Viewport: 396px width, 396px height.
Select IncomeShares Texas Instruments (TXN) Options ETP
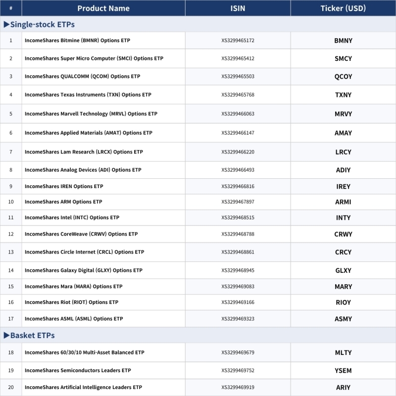pos(88,95)
